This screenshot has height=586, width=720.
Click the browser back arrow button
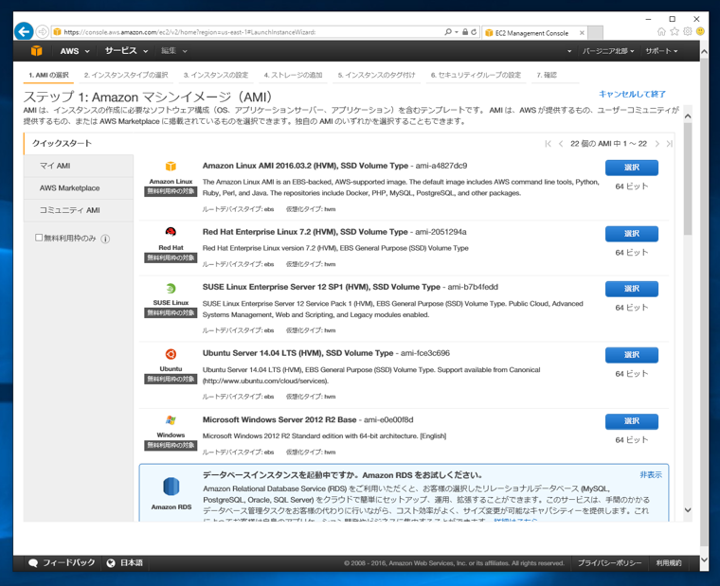(24, 31)
